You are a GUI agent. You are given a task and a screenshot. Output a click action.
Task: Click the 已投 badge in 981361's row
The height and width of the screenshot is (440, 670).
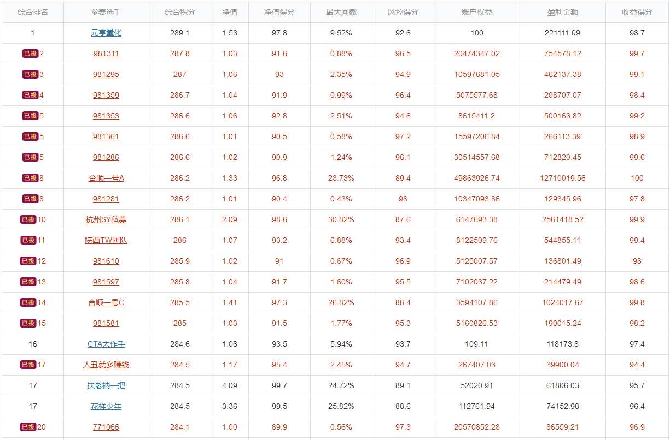[30, 136]
